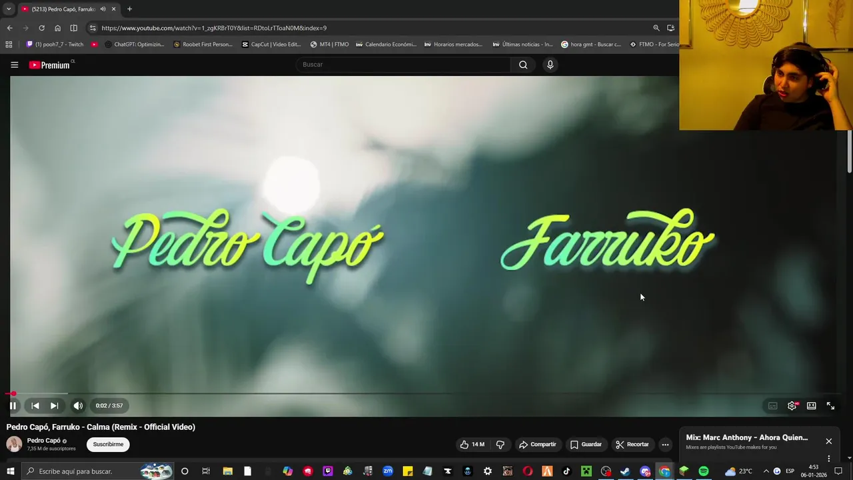Close the Mix: Marc Anthony playlist panel
Screen dimensions: 853x480
click(828, 441)
